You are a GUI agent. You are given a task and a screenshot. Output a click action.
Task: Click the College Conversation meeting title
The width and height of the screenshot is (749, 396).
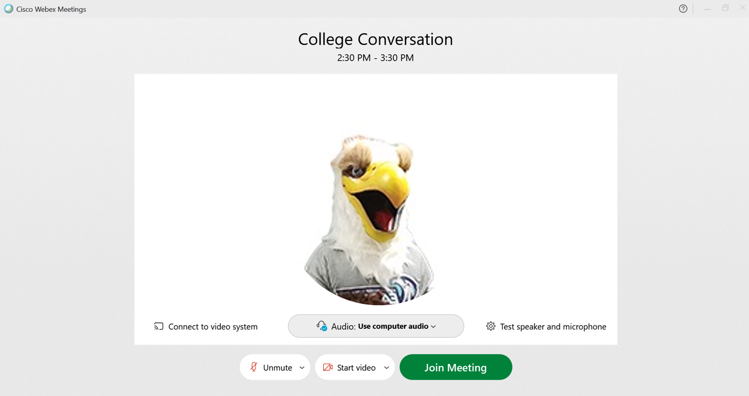point(375,39)
